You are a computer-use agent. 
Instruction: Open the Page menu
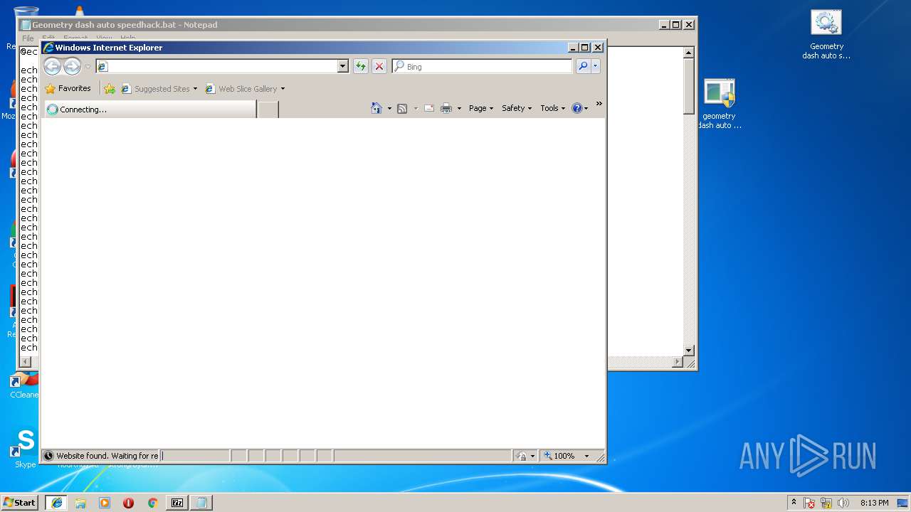pyautogui.click(x=481, y=108)
